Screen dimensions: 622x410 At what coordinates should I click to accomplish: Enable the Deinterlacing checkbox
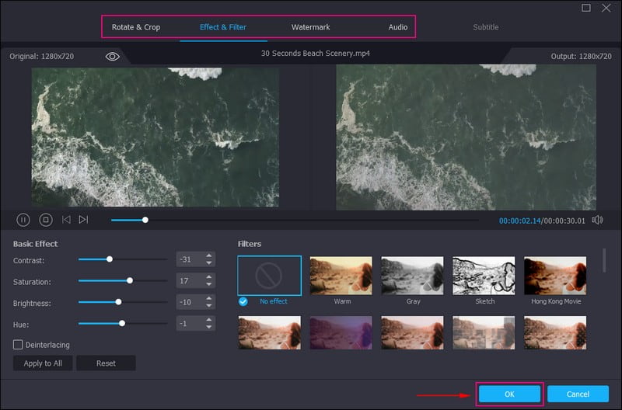18,344
